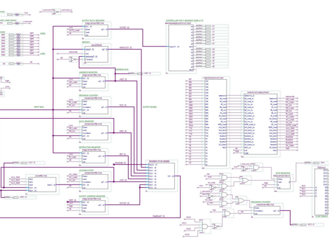
Task: Click the Stop output pin
Action: tap(317, 163)
